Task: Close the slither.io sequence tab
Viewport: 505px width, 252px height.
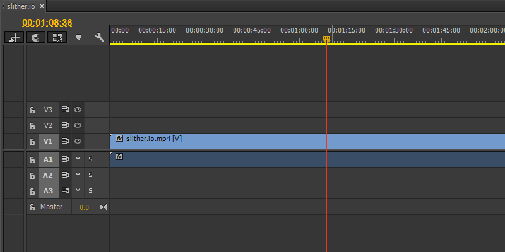Action: pyautogui.click(x=42, y=6)
